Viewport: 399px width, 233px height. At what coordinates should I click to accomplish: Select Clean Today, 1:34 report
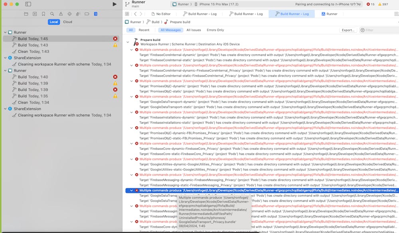[61, 102]
